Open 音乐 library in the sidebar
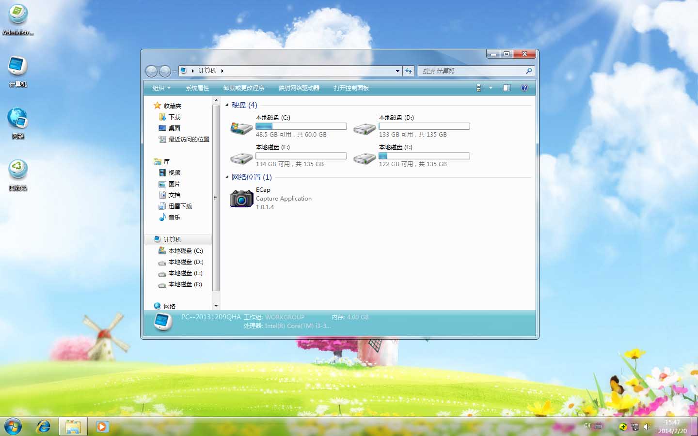This screenshot has width=698, height=436. (174, 217)
